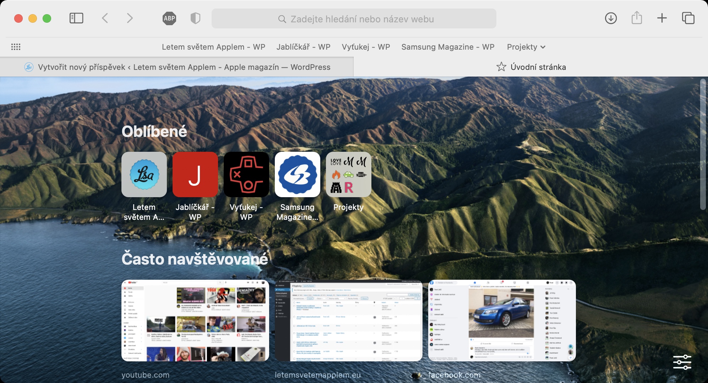The width and height of the screenshot is (708, 383).
Task: Open the Samsung Magazine - WP bookmark link
Action: 448,47
